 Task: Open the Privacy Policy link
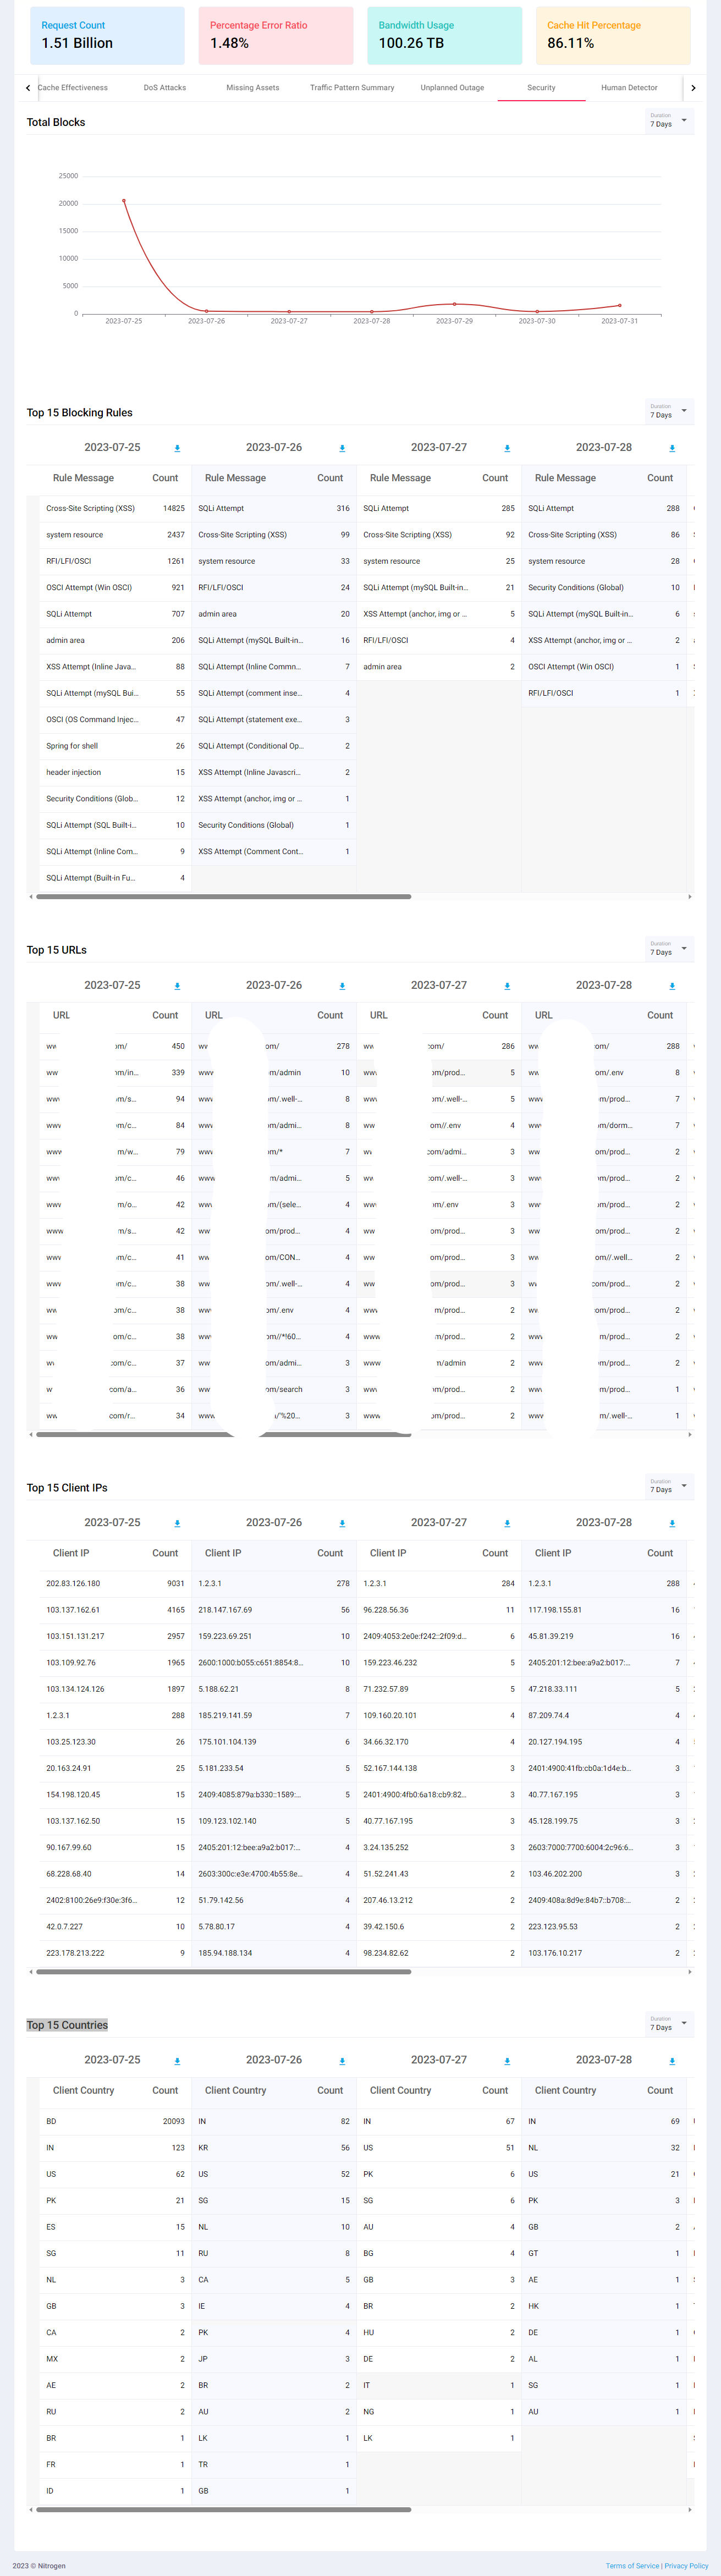click(686, 2566)
